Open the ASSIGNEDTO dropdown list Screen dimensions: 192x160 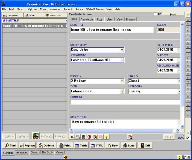pos(122,60)
